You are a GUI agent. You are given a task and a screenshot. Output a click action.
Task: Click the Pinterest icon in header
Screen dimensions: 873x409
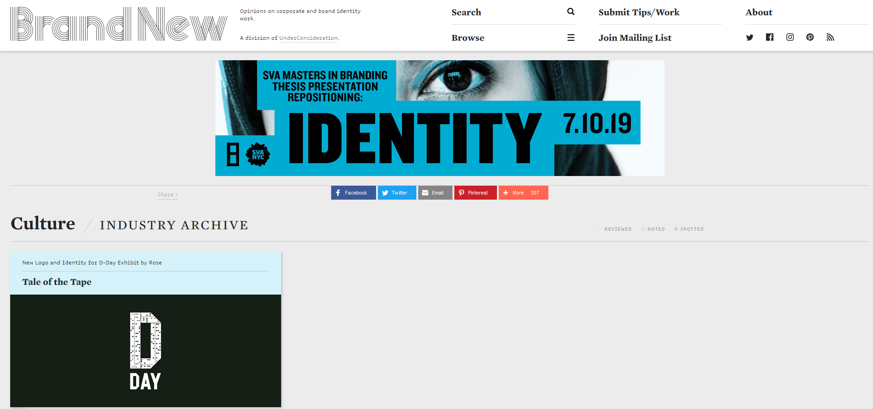point(810,38)
